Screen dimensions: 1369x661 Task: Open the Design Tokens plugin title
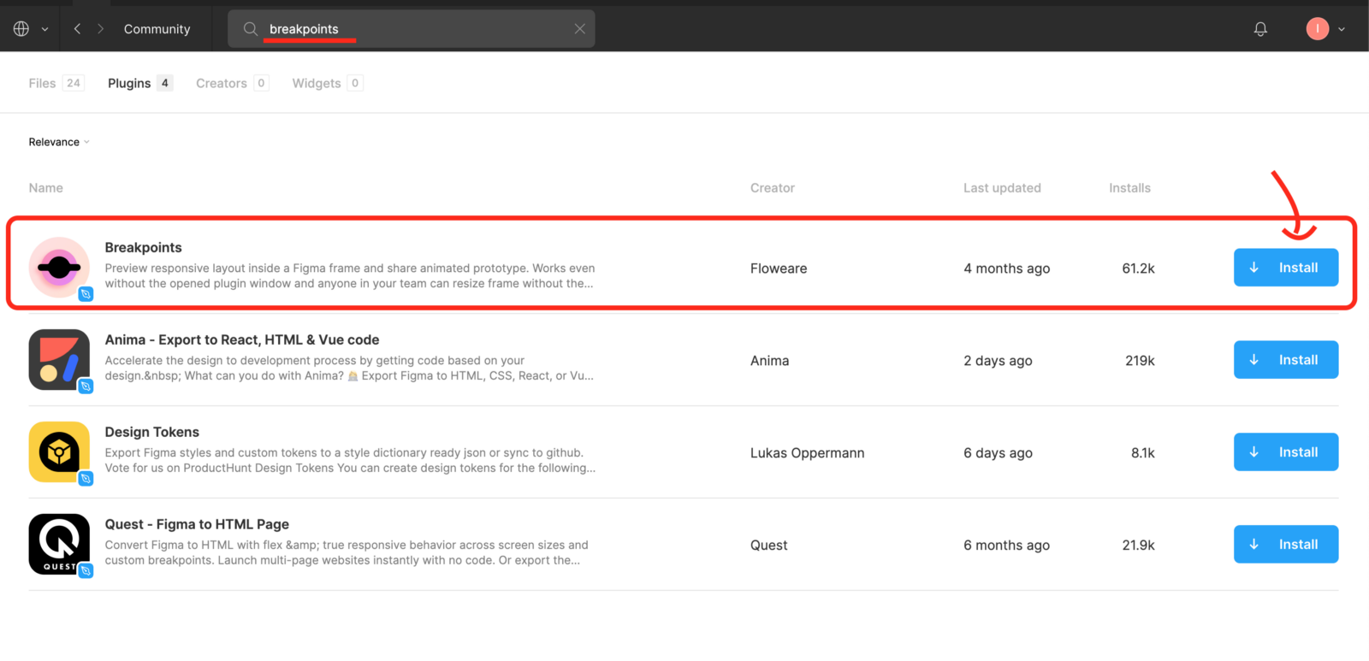coord(152,432)
